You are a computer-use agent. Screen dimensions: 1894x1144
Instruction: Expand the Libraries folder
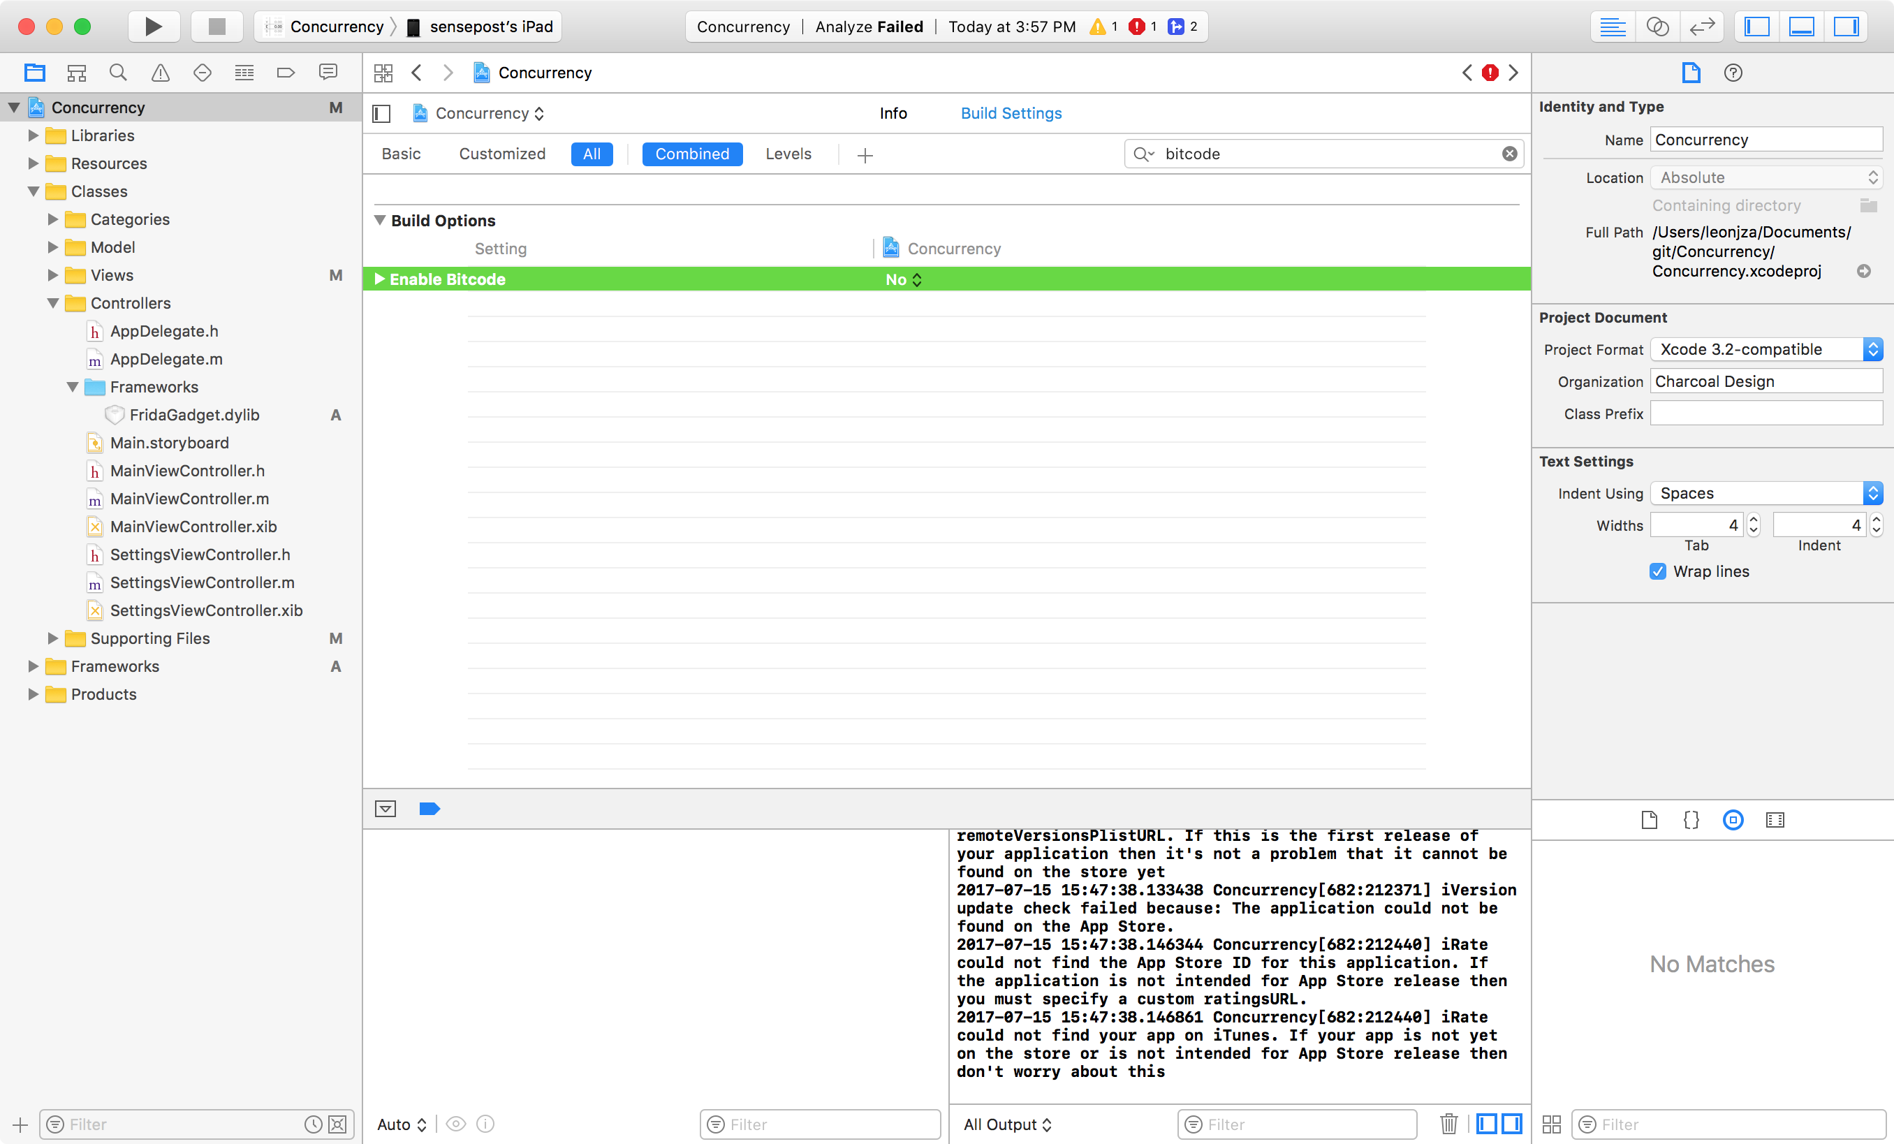click(x=33, y=135)
